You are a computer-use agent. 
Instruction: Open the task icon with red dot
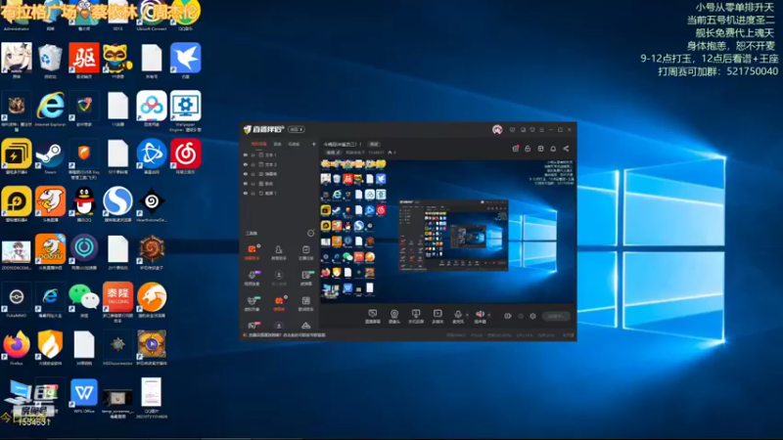(x=516, y=149)
